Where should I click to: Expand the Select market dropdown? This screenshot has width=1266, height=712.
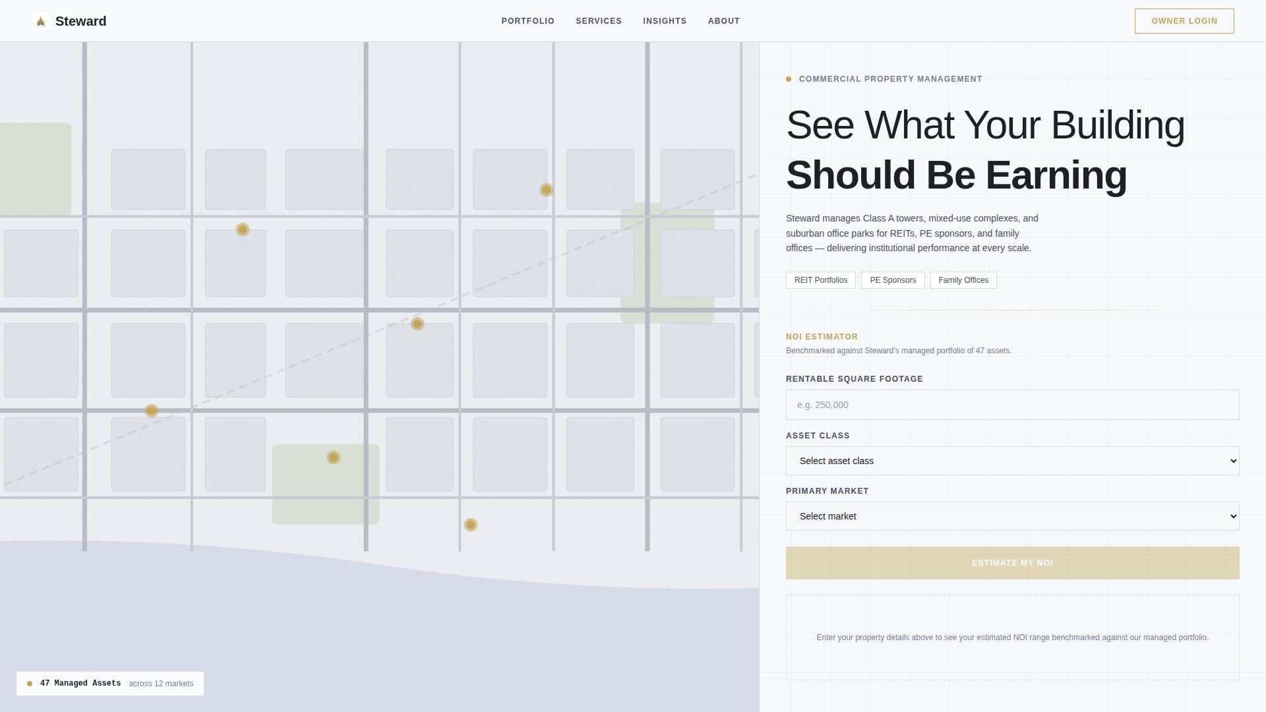click(1012, 516)
